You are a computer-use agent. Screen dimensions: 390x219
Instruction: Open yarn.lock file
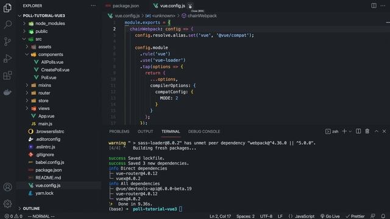pos(44,193)
